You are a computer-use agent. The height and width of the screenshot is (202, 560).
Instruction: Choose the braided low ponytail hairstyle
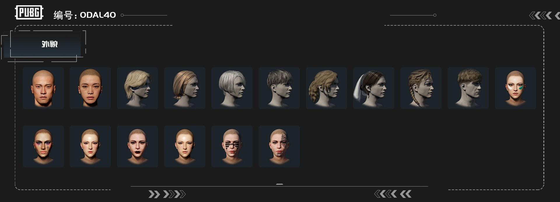[x=326, y=88]
